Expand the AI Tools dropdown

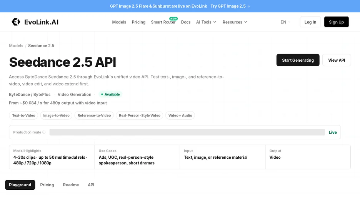pos(206,22)
